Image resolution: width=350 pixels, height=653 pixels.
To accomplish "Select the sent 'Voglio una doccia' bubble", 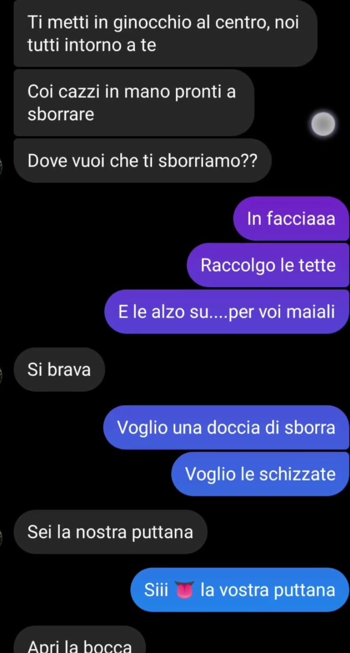I will pyautogui.click(x=226, y=428).
